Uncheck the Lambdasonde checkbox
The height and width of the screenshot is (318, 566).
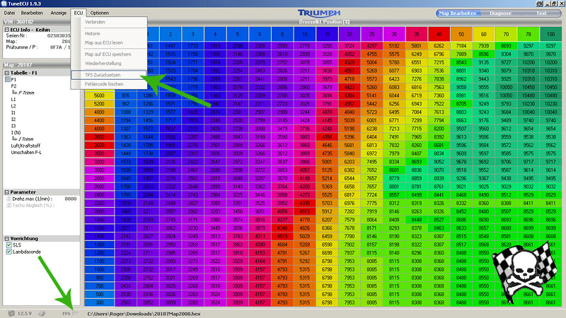tap(8, 252)
